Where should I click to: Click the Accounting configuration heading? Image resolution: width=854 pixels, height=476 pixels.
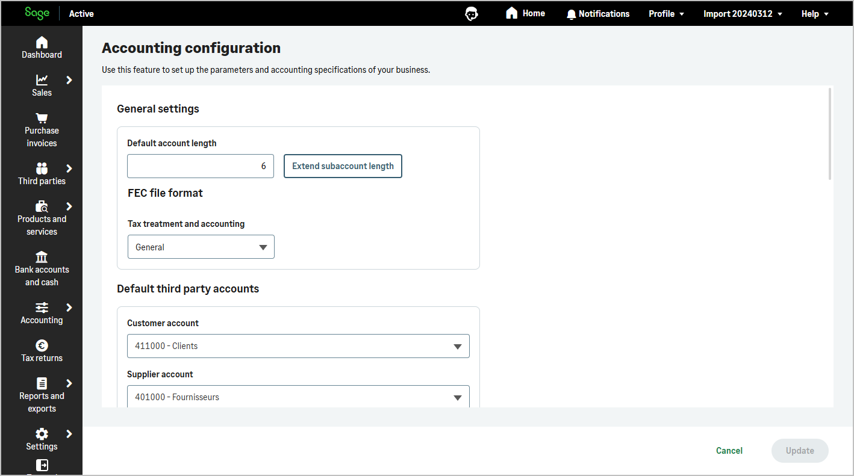[191, 48]
